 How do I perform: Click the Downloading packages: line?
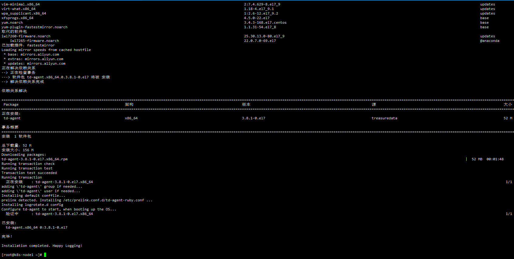24,155
